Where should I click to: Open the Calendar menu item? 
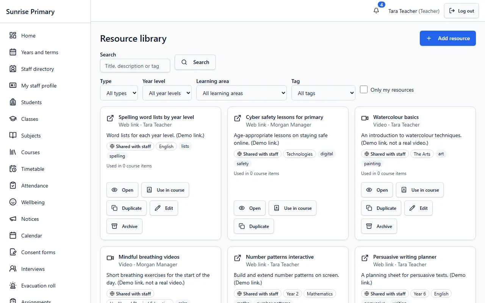45,235
